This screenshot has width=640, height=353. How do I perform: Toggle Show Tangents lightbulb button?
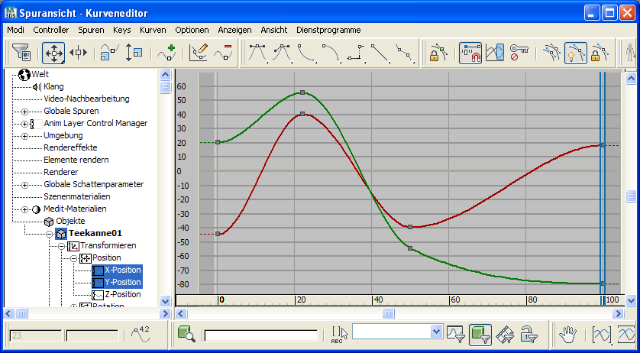coord(576,53)
